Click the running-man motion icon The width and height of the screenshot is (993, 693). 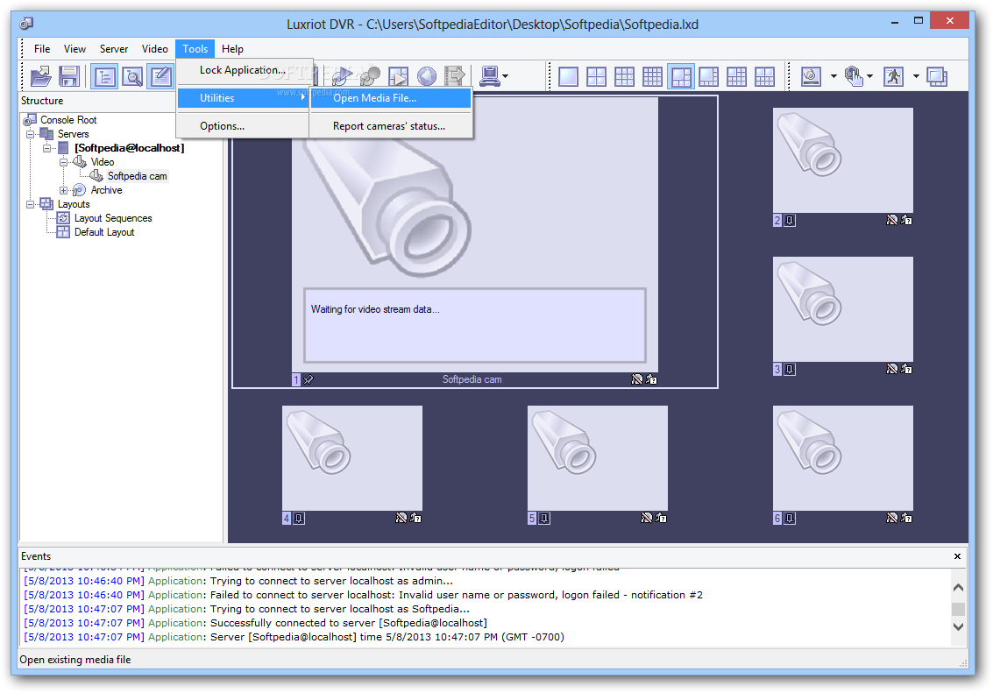(x=894, y=76)
